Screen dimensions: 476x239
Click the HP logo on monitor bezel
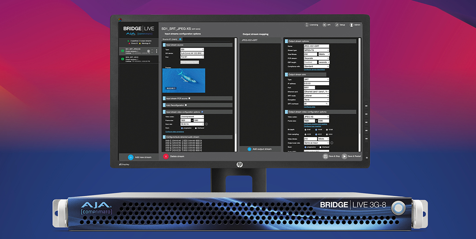(x=239, y=164)
